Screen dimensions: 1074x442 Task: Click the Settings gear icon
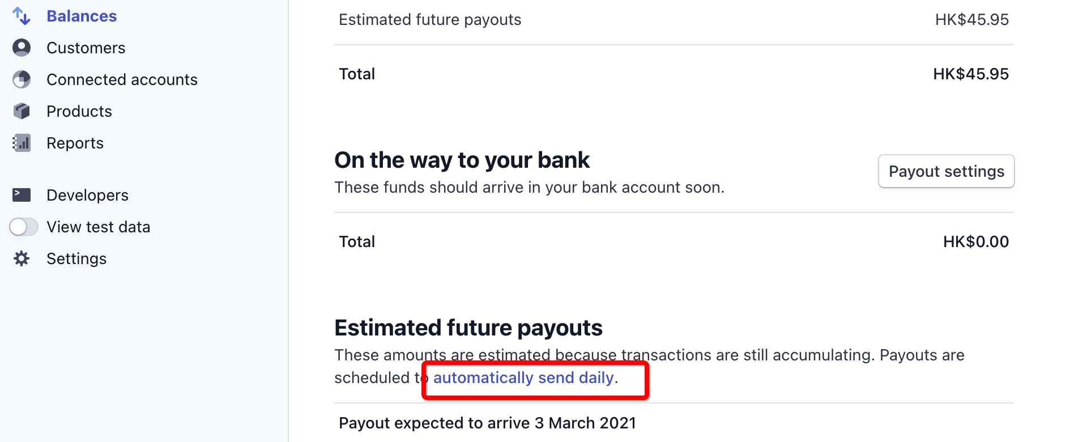click(22, 258)
